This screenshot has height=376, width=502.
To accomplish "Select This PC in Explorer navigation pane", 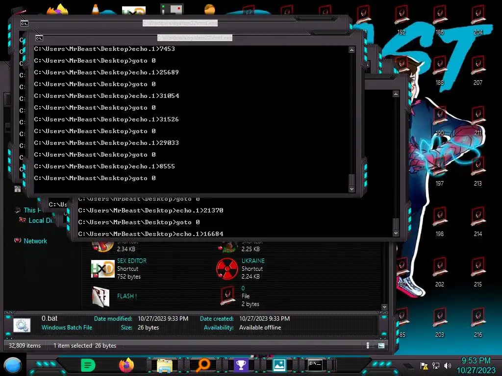I will point(29,210).
